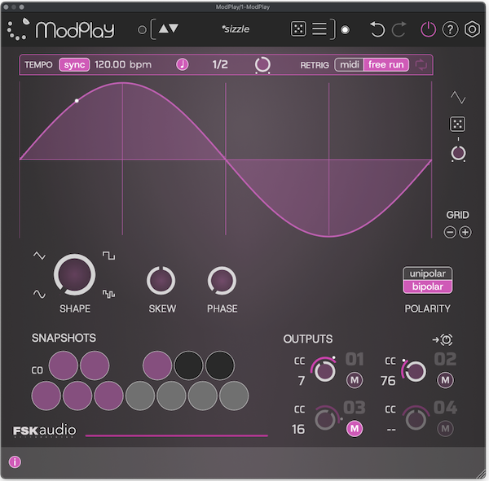
Task: Toggle M button for output 04
Action: pyautogui.click(x=445, y=429)
